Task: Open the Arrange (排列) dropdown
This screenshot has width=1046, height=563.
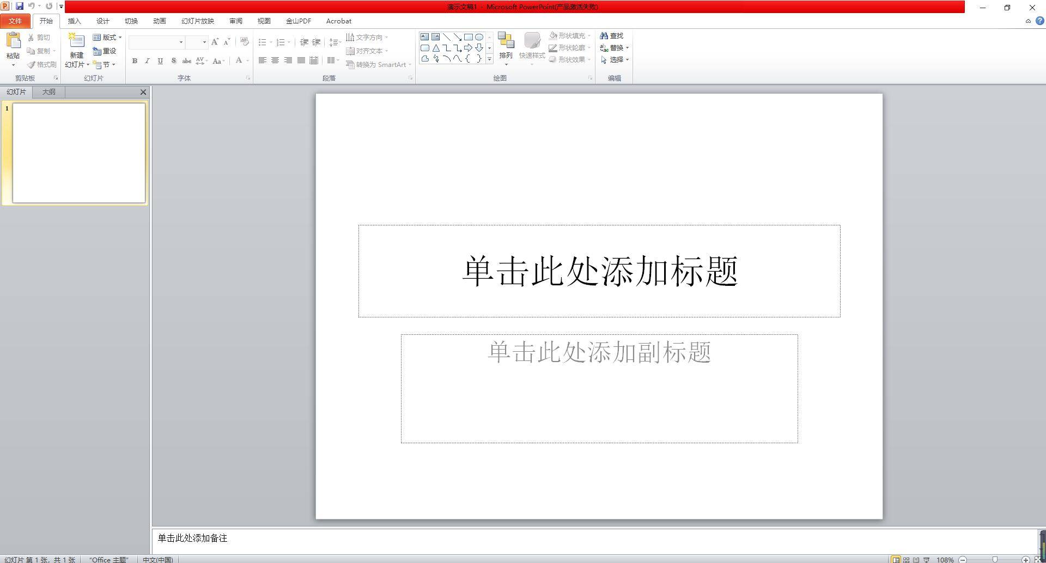Action: point(506,49)
